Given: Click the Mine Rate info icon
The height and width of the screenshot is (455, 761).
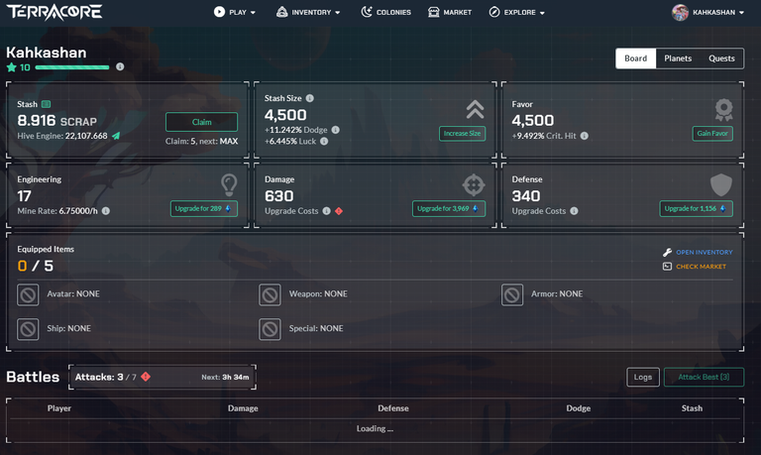Looking at the screenshot, I should [105, 211].
